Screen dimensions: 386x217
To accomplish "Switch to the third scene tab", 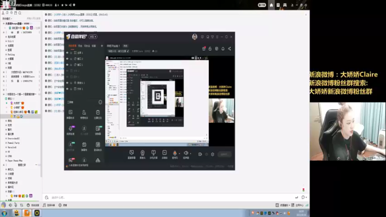I will 87,46.
